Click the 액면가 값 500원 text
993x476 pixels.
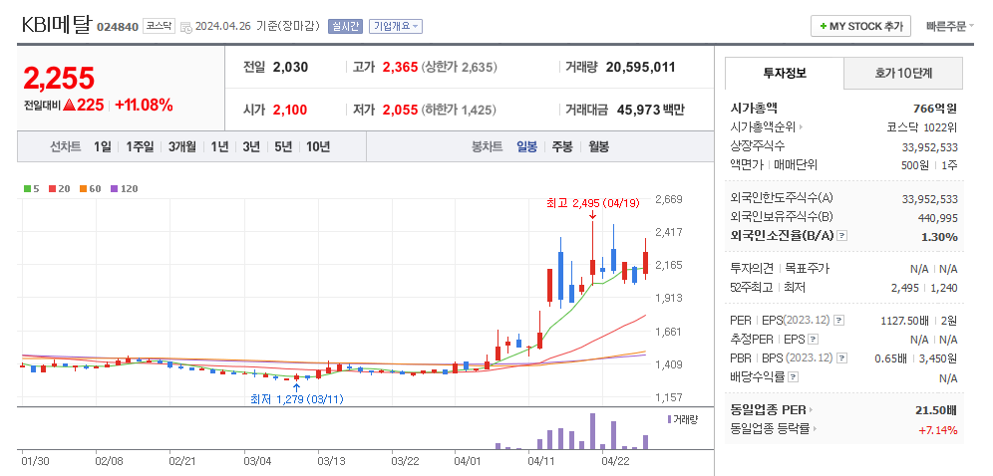916,165
